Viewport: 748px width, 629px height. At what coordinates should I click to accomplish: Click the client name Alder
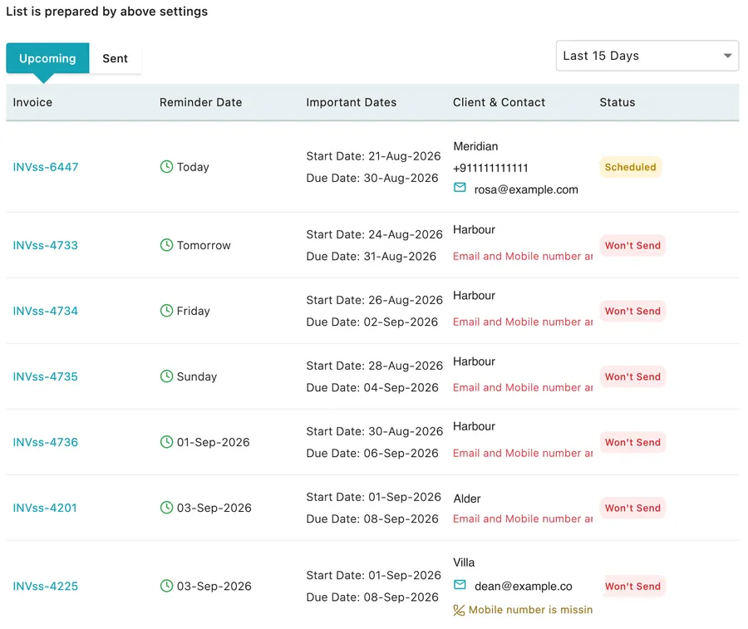pyautogui.click(x=467, y=499)
